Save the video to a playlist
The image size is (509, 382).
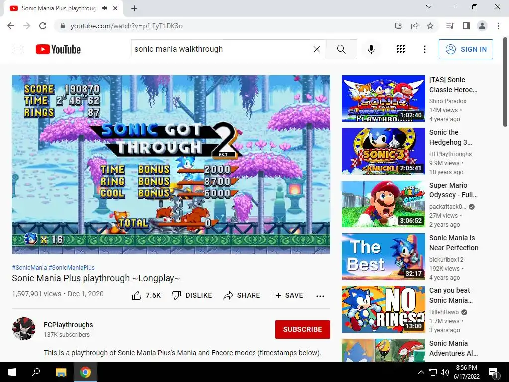click(287, 295)
